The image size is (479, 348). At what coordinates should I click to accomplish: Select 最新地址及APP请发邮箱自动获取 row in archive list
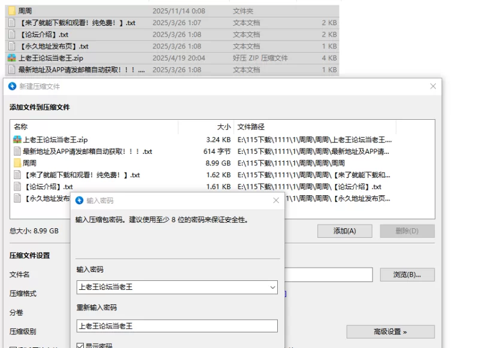203,151
